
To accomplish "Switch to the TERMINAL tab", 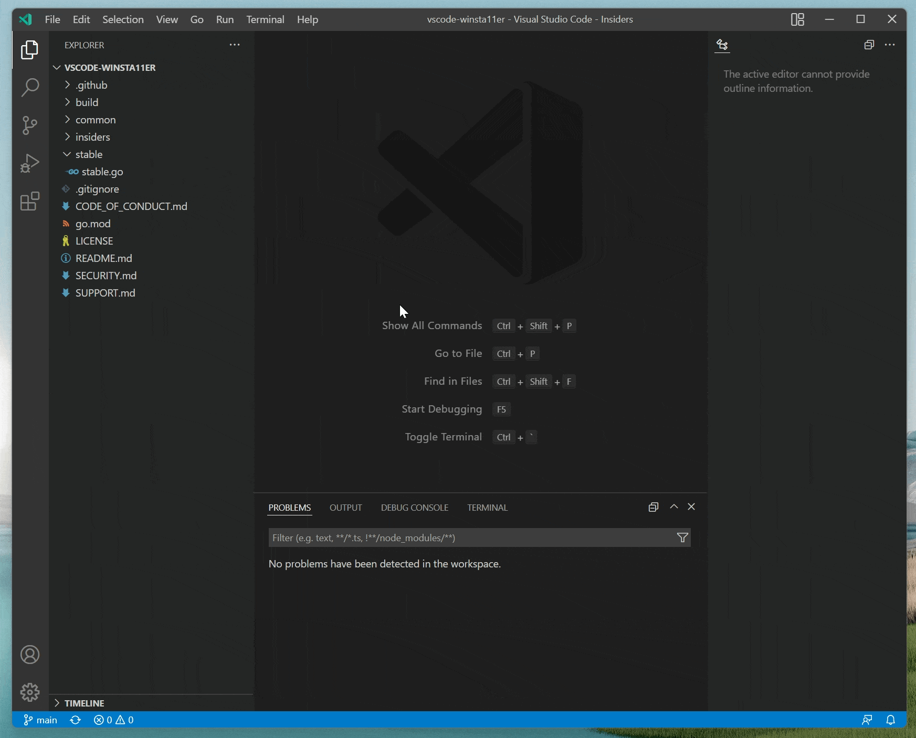I will [488, 508].
